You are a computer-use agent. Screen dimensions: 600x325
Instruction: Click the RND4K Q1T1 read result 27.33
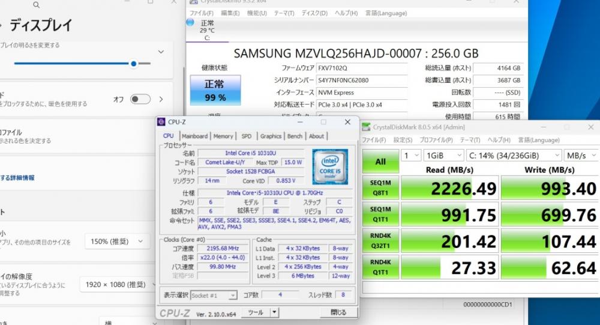pyautogui.click(x=449, y=267)
